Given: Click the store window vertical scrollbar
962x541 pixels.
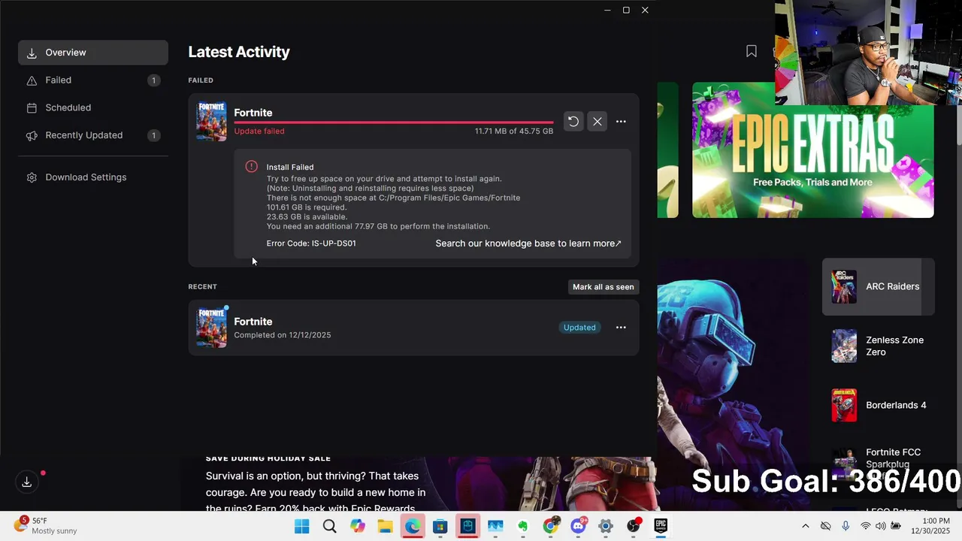Looking at the screenshot, I should coord(958,124).
